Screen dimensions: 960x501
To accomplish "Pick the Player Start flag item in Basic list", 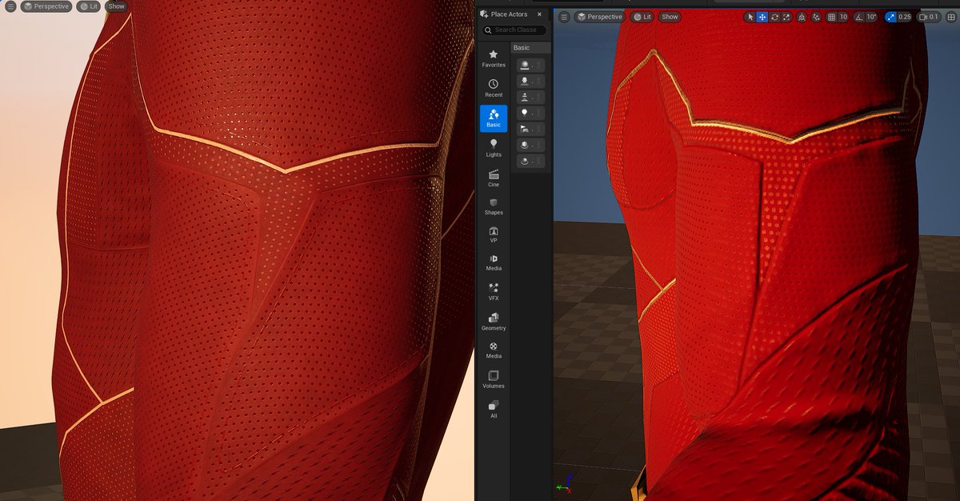I will point(531,129).
